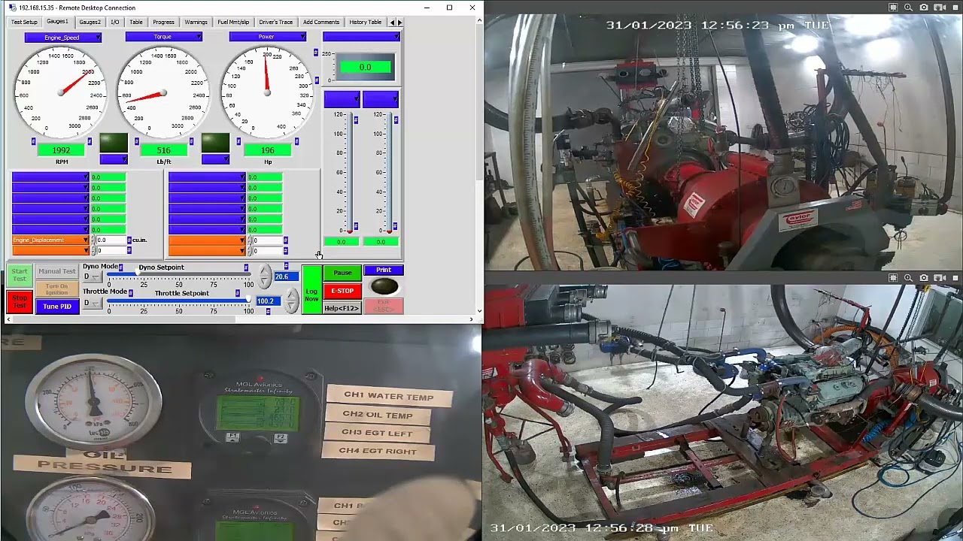Image resolution: width=963 pixels, height=541 pixels.
Task: Open the Driver's Trace tab
Action: [x=276, y=22]
